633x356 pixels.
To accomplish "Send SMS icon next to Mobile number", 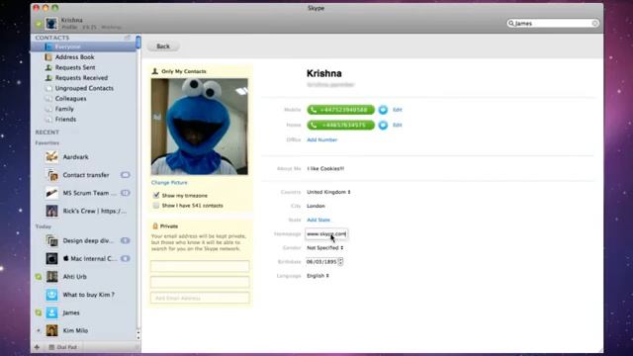I will coord(383,110).
